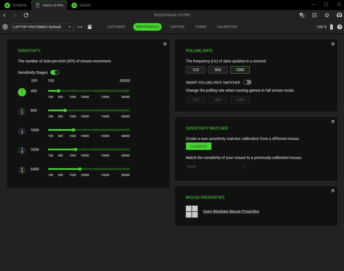Viewport: 344px width, 271px height.
Task: Show help for Mouse Properties panel
Action: [333, 191]
